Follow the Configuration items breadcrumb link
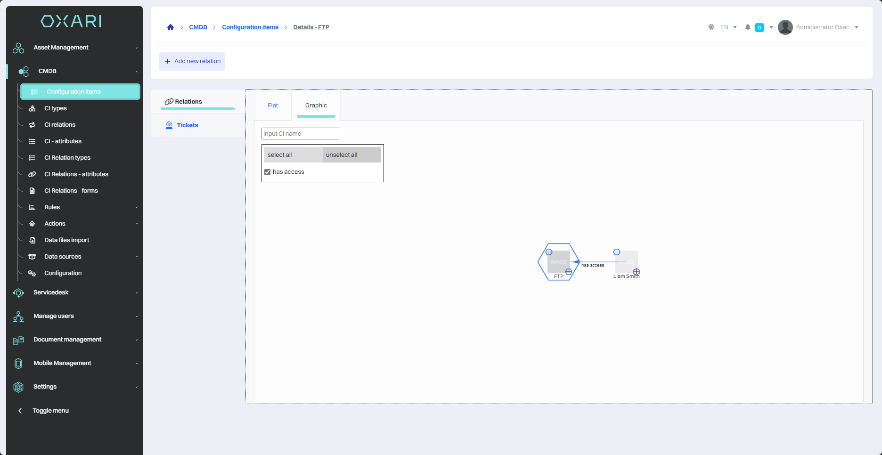 point(250,27)
